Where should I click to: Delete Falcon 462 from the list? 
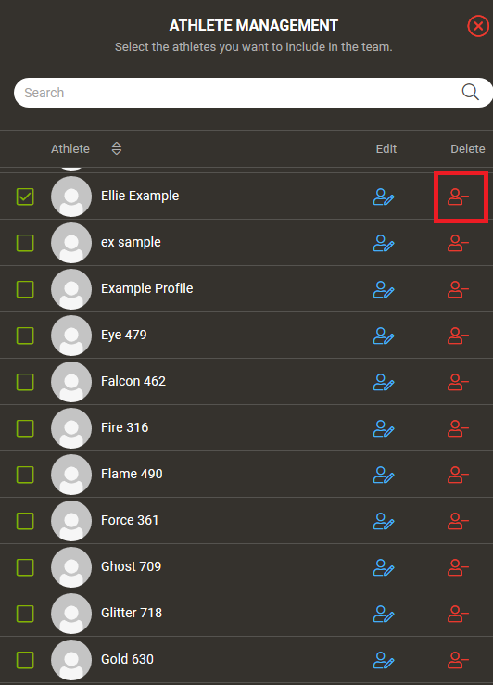coord(458,382)
